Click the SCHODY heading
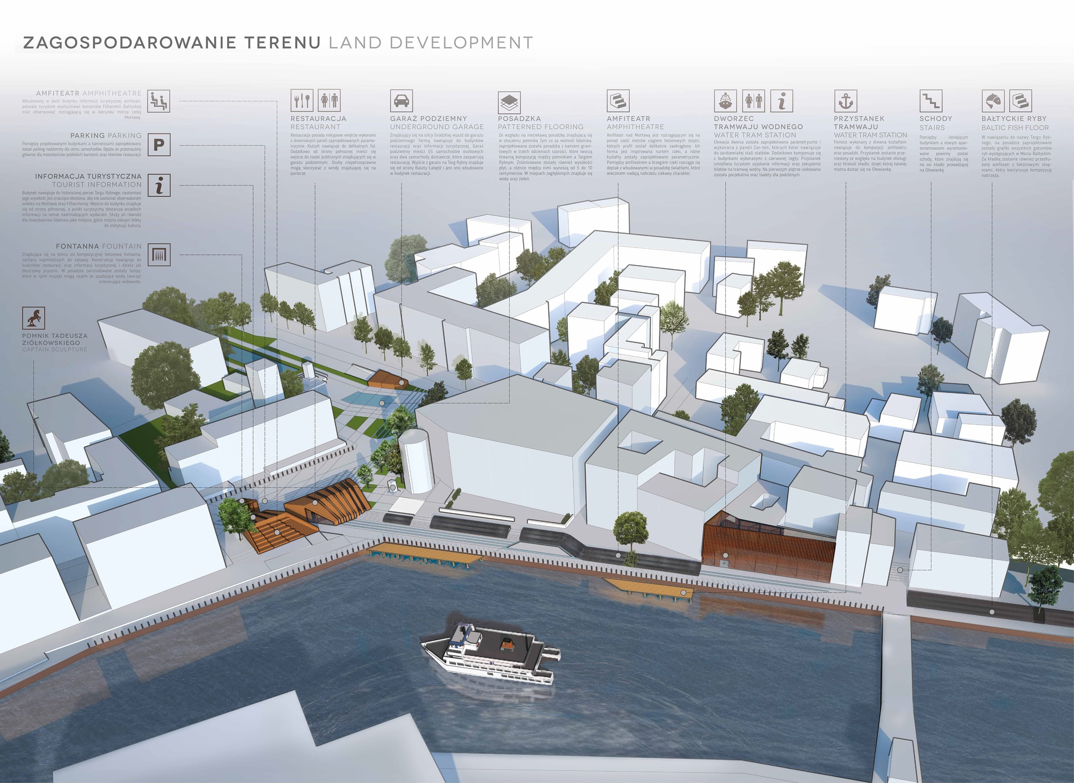1074x783 pixels. [x=936, y=118]
